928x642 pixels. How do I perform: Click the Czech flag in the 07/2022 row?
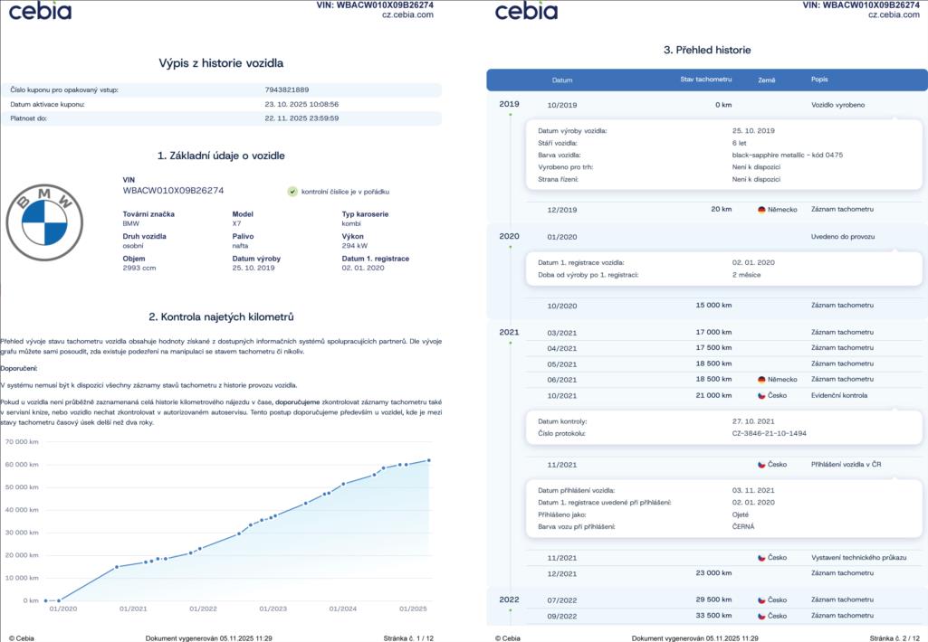click(x=761, y=600)
